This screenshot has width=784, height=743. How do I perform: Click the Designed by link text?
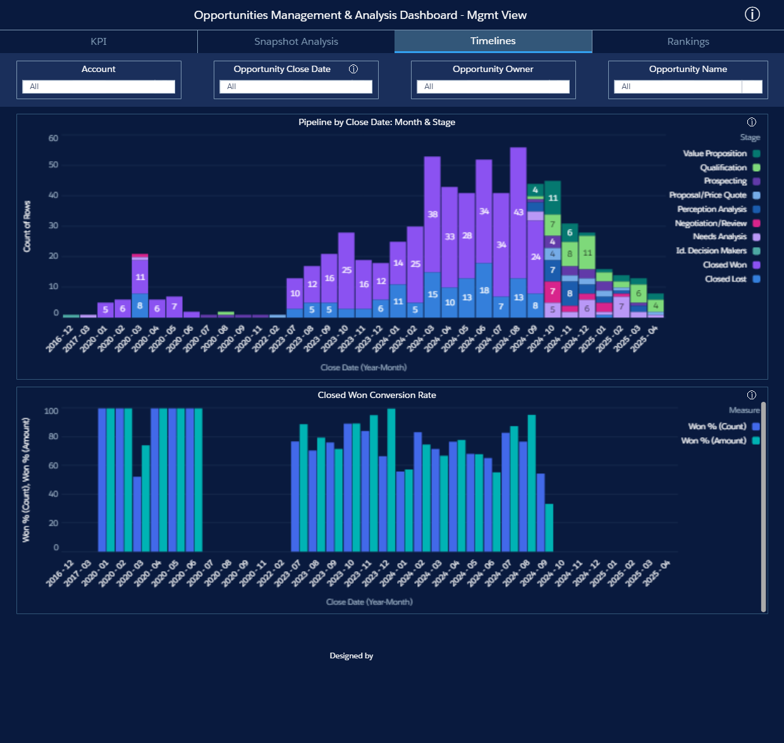coord(351,656)
